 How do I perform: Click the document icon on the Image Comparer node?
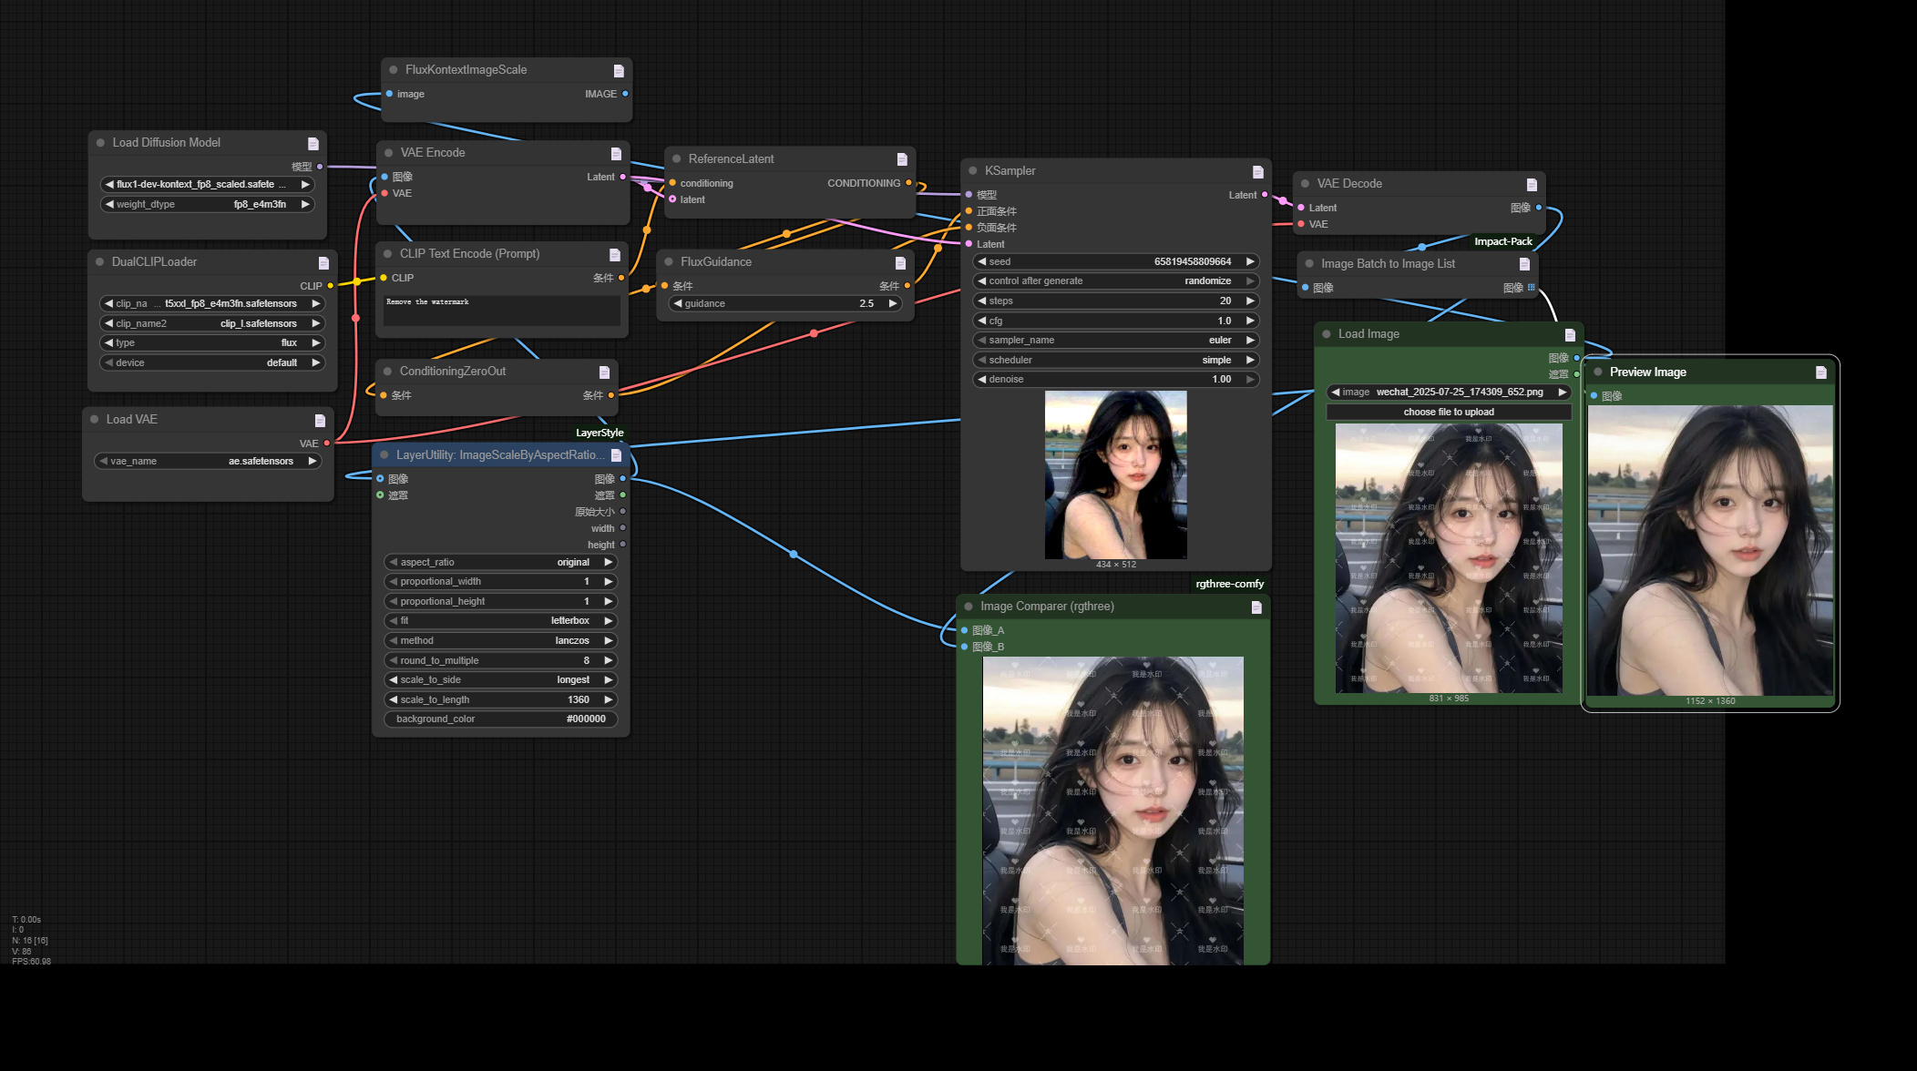[x=1257, y=606]
